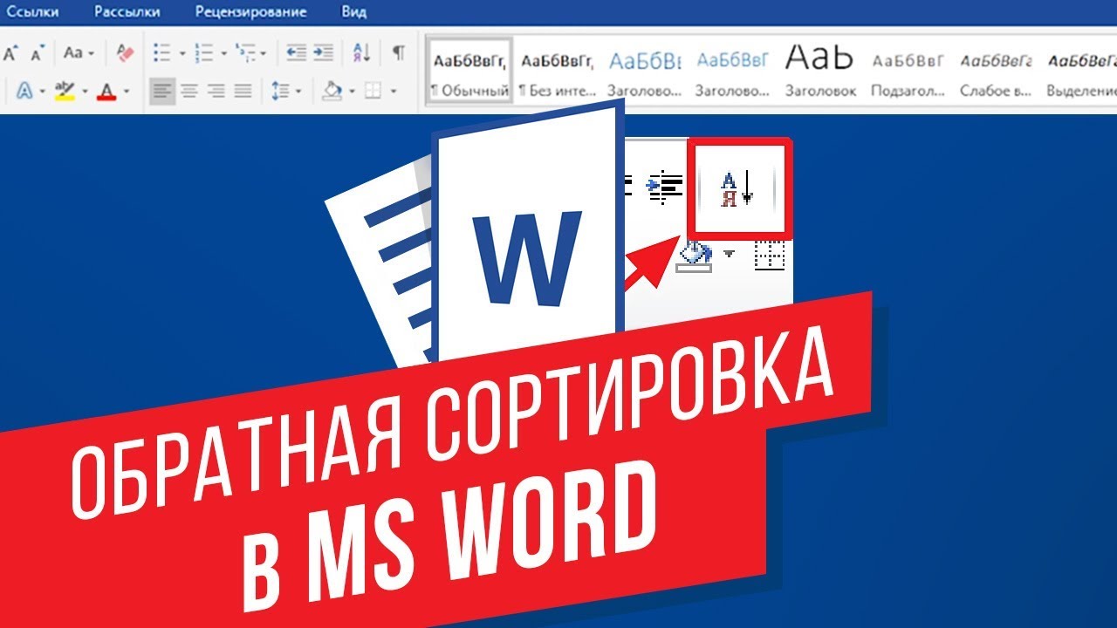This screenshot has width=1117, height=628.
Task: Decrease indent using the top ribbon icon
Action: point(297,53)
